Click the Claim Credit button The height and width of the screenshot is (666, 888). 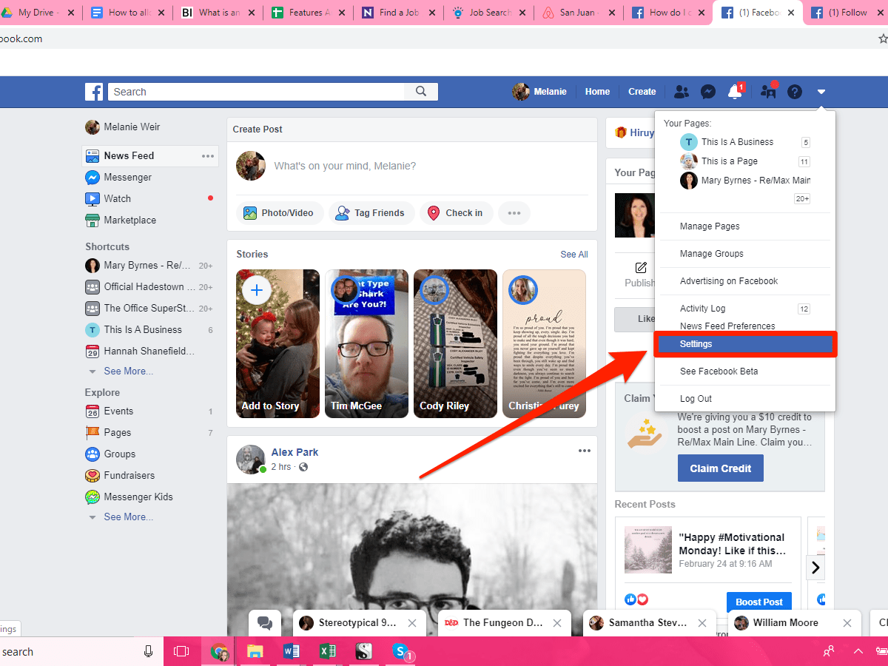point(721,468)
